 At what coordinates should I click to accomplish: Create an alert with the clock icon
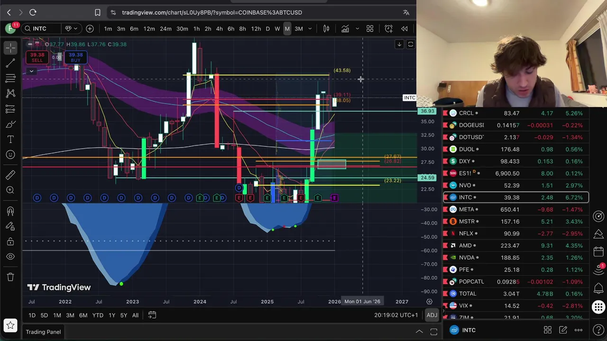pos(389,29)
